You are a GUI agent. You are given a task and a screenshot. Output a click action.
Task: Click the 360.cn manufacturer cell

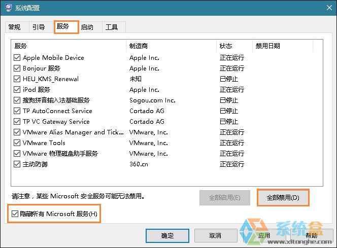[x=139, y=164]
